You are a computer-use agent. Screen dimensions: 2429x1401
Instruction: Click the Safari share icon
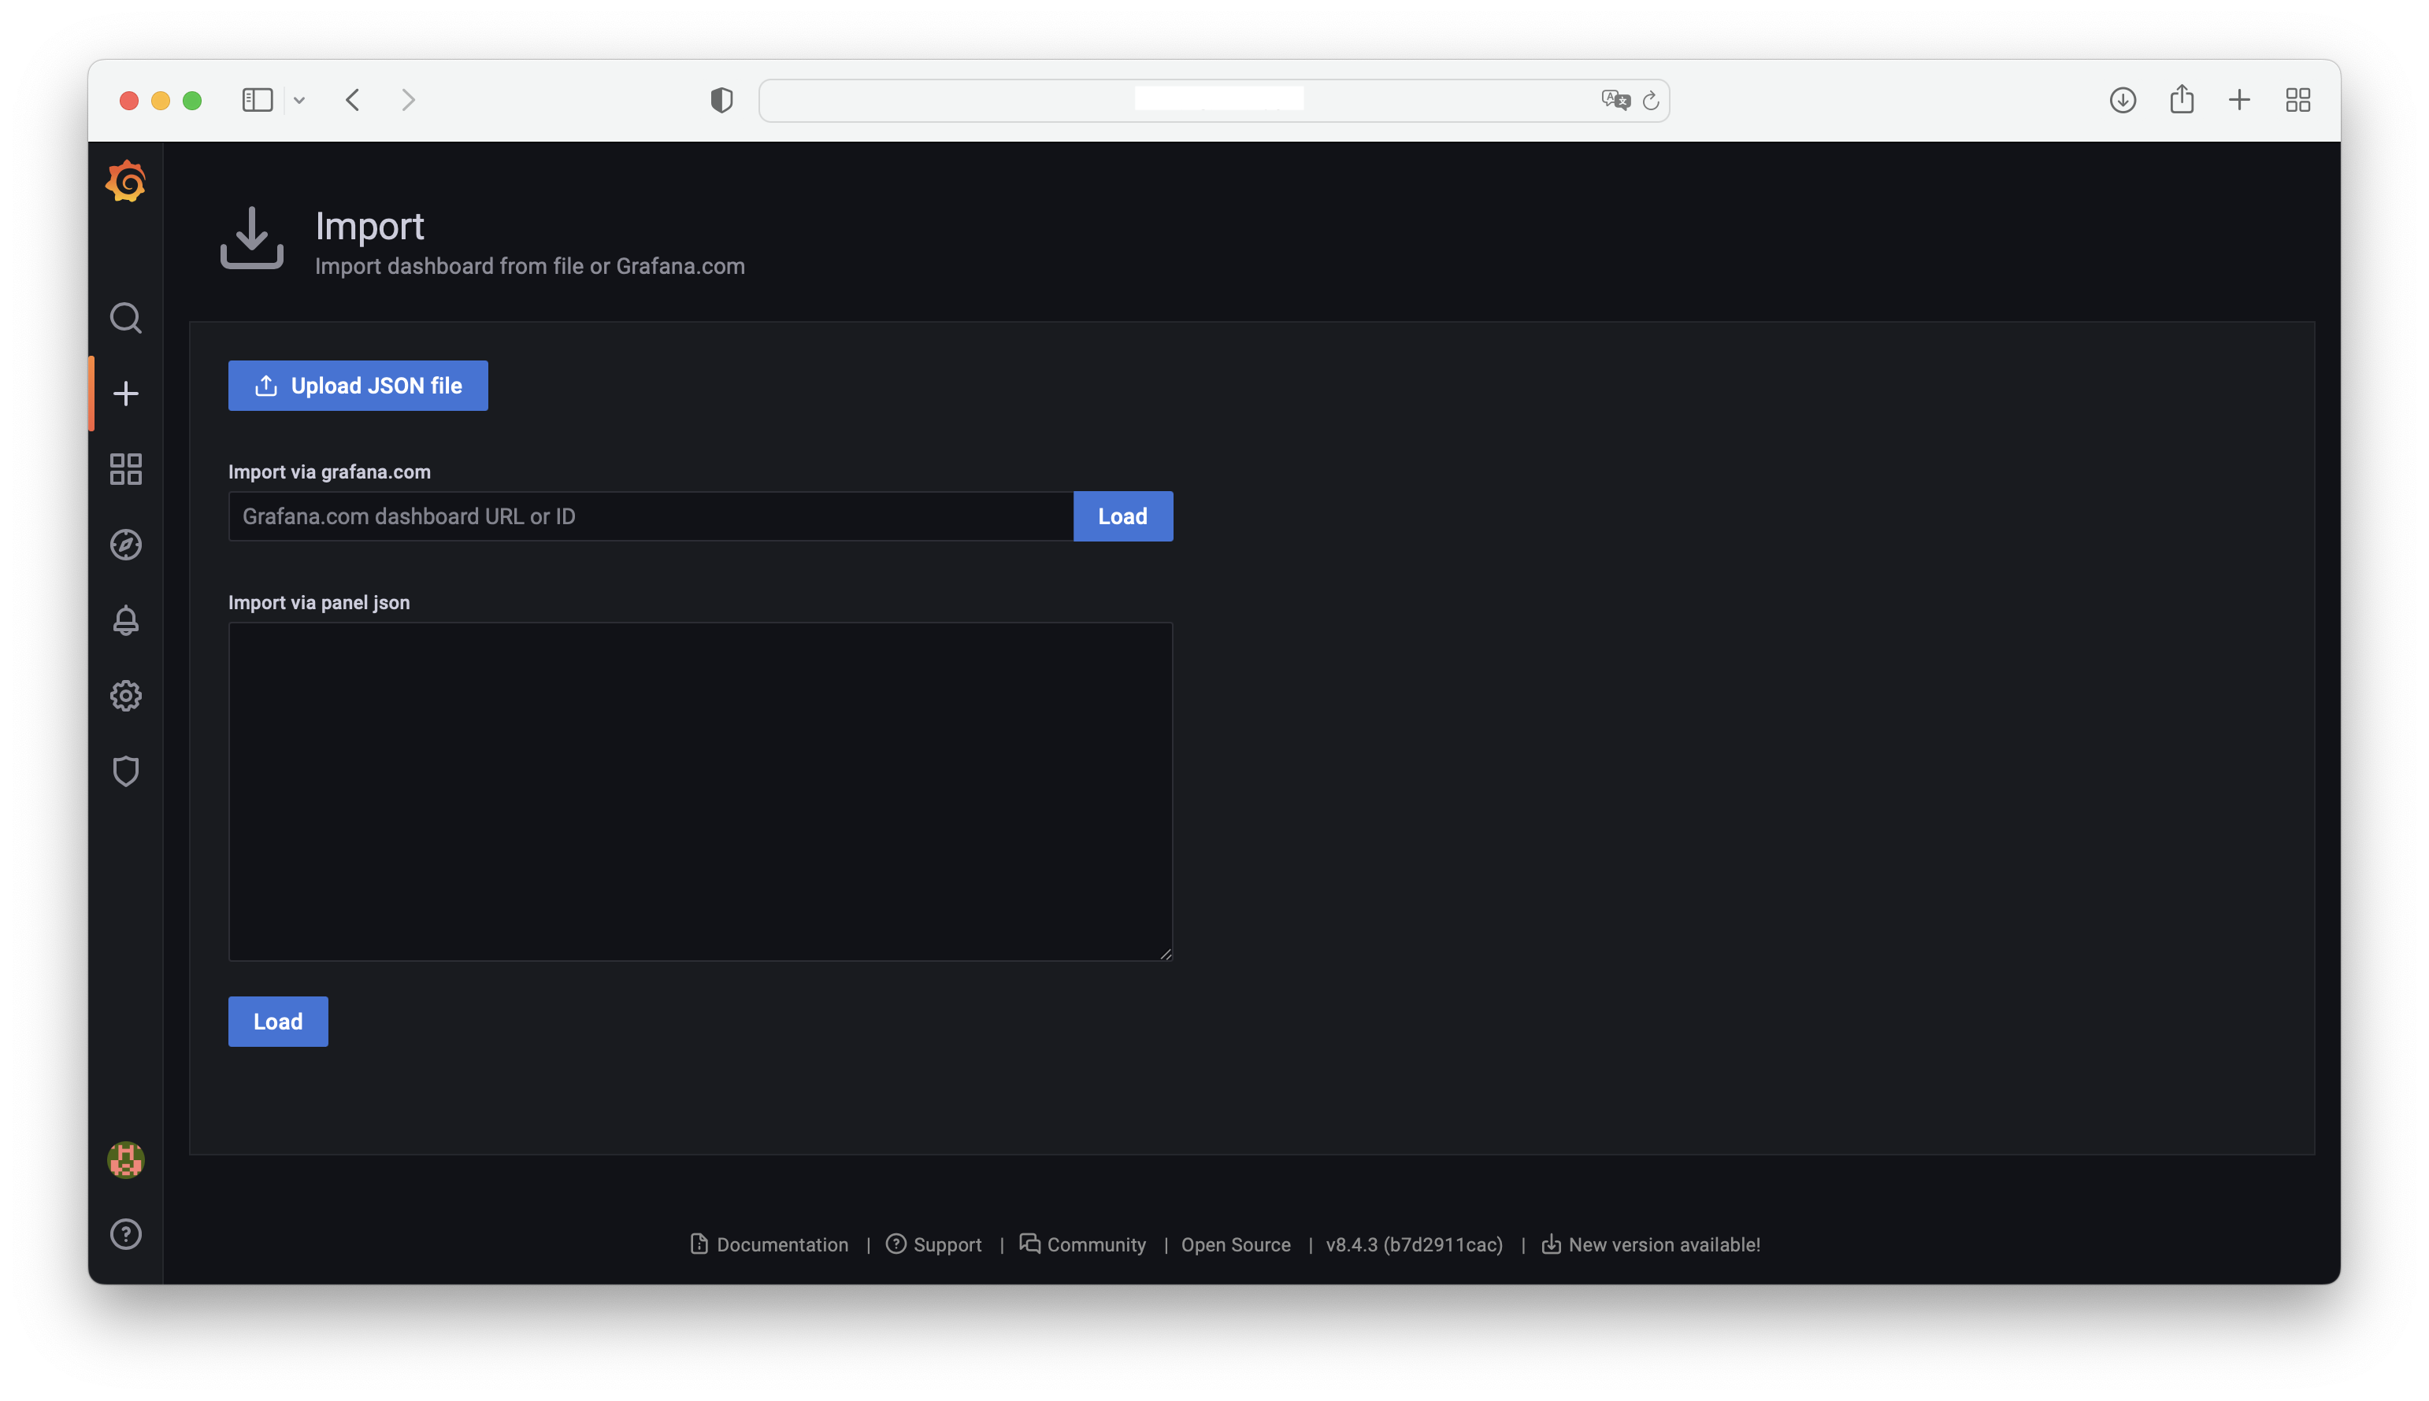(2181, 99)
